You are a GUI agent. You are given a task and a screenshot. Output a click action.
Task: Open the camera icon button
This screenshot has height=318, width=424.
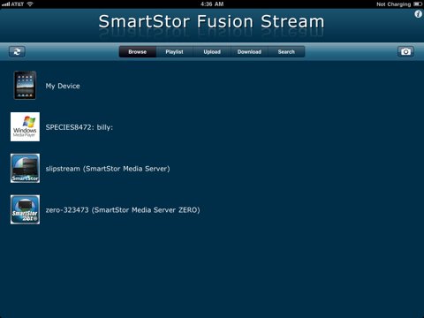[405, 52]
